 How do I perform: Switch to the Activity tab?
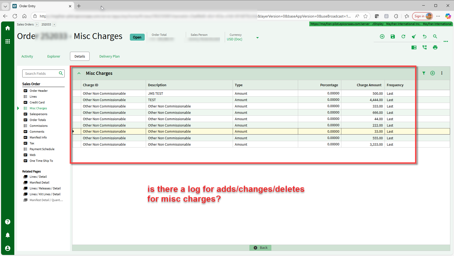click(27, 57)
